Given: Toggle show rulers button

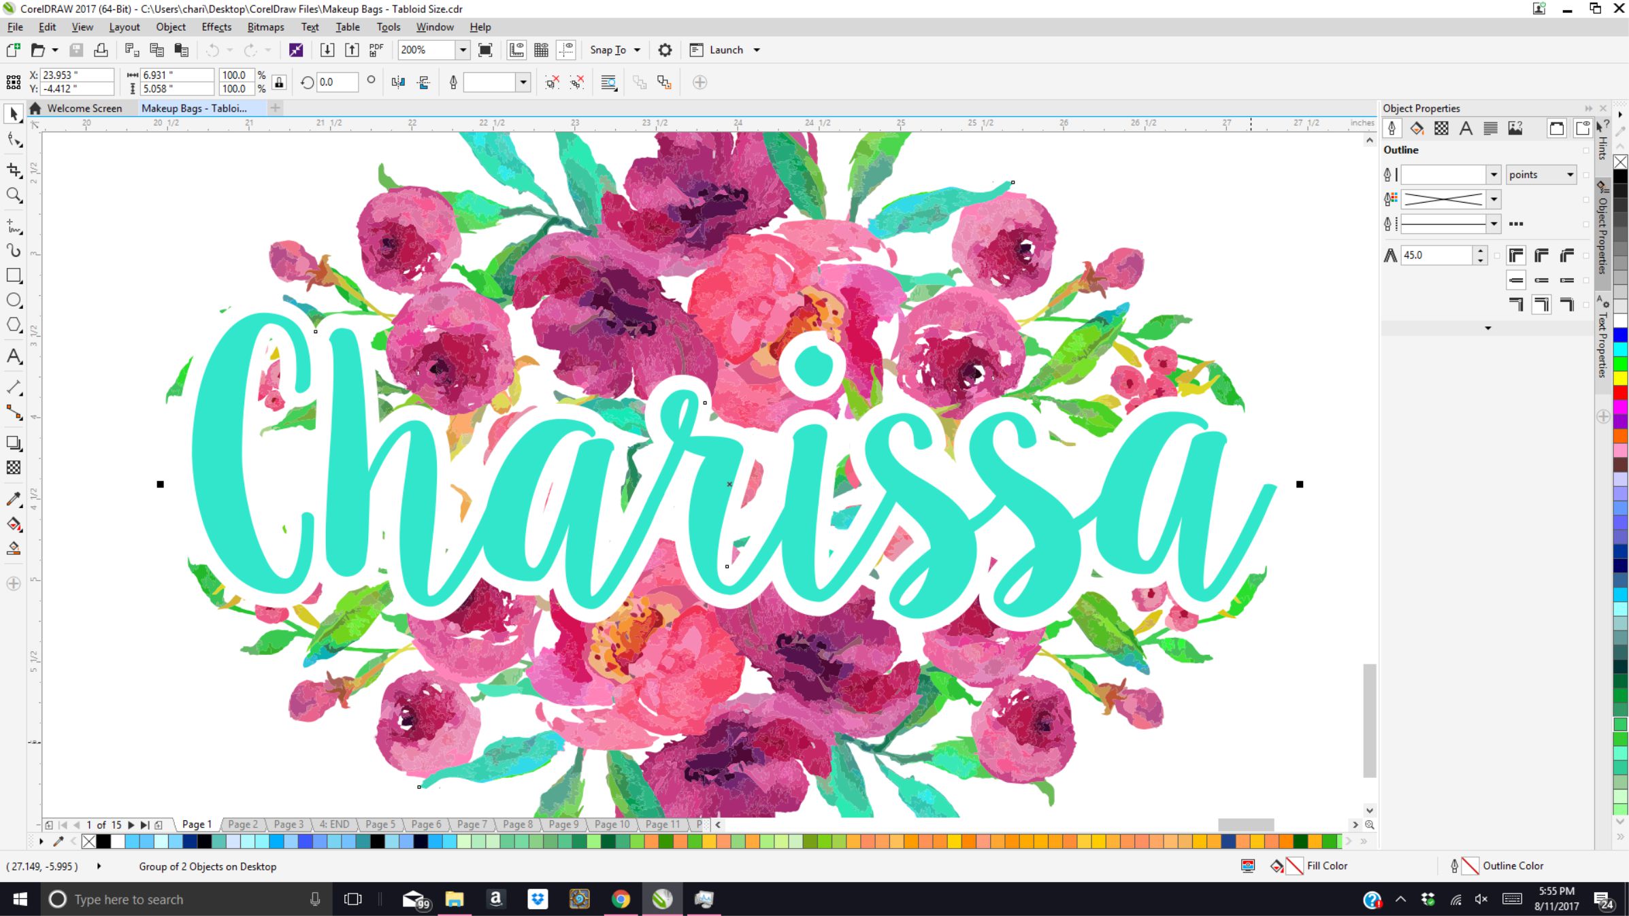Looking at the screenshot, I should (x=516, y=50).
